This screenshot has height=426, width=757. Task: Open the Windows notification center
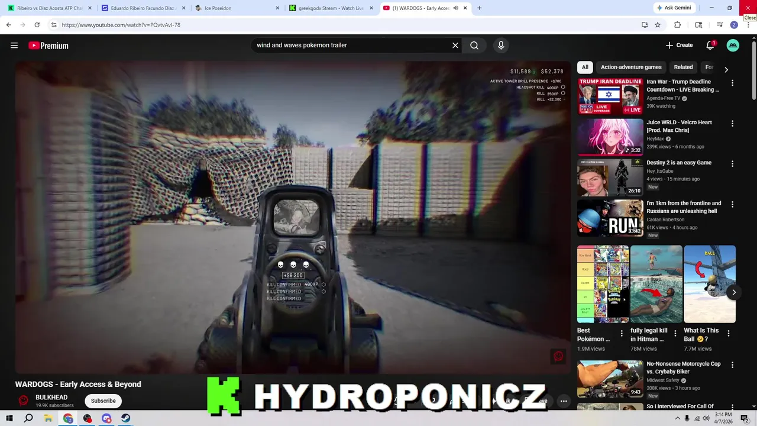tap(745, 418)
